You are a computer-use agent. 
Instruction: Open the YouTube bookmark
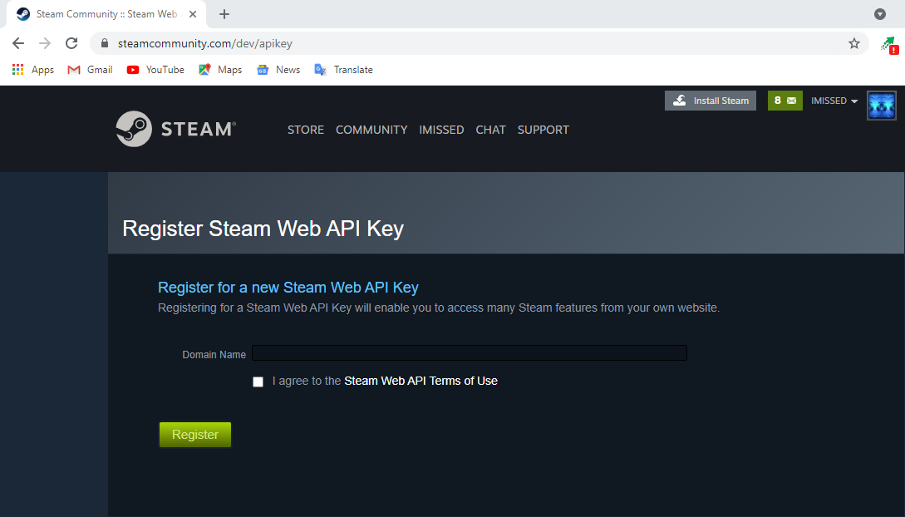[x=155, y=70]
